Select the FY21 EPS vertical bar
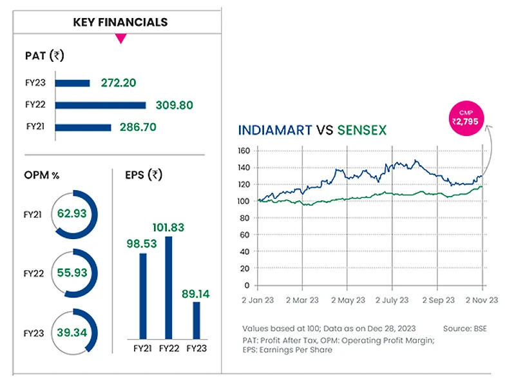 [142, 296]
